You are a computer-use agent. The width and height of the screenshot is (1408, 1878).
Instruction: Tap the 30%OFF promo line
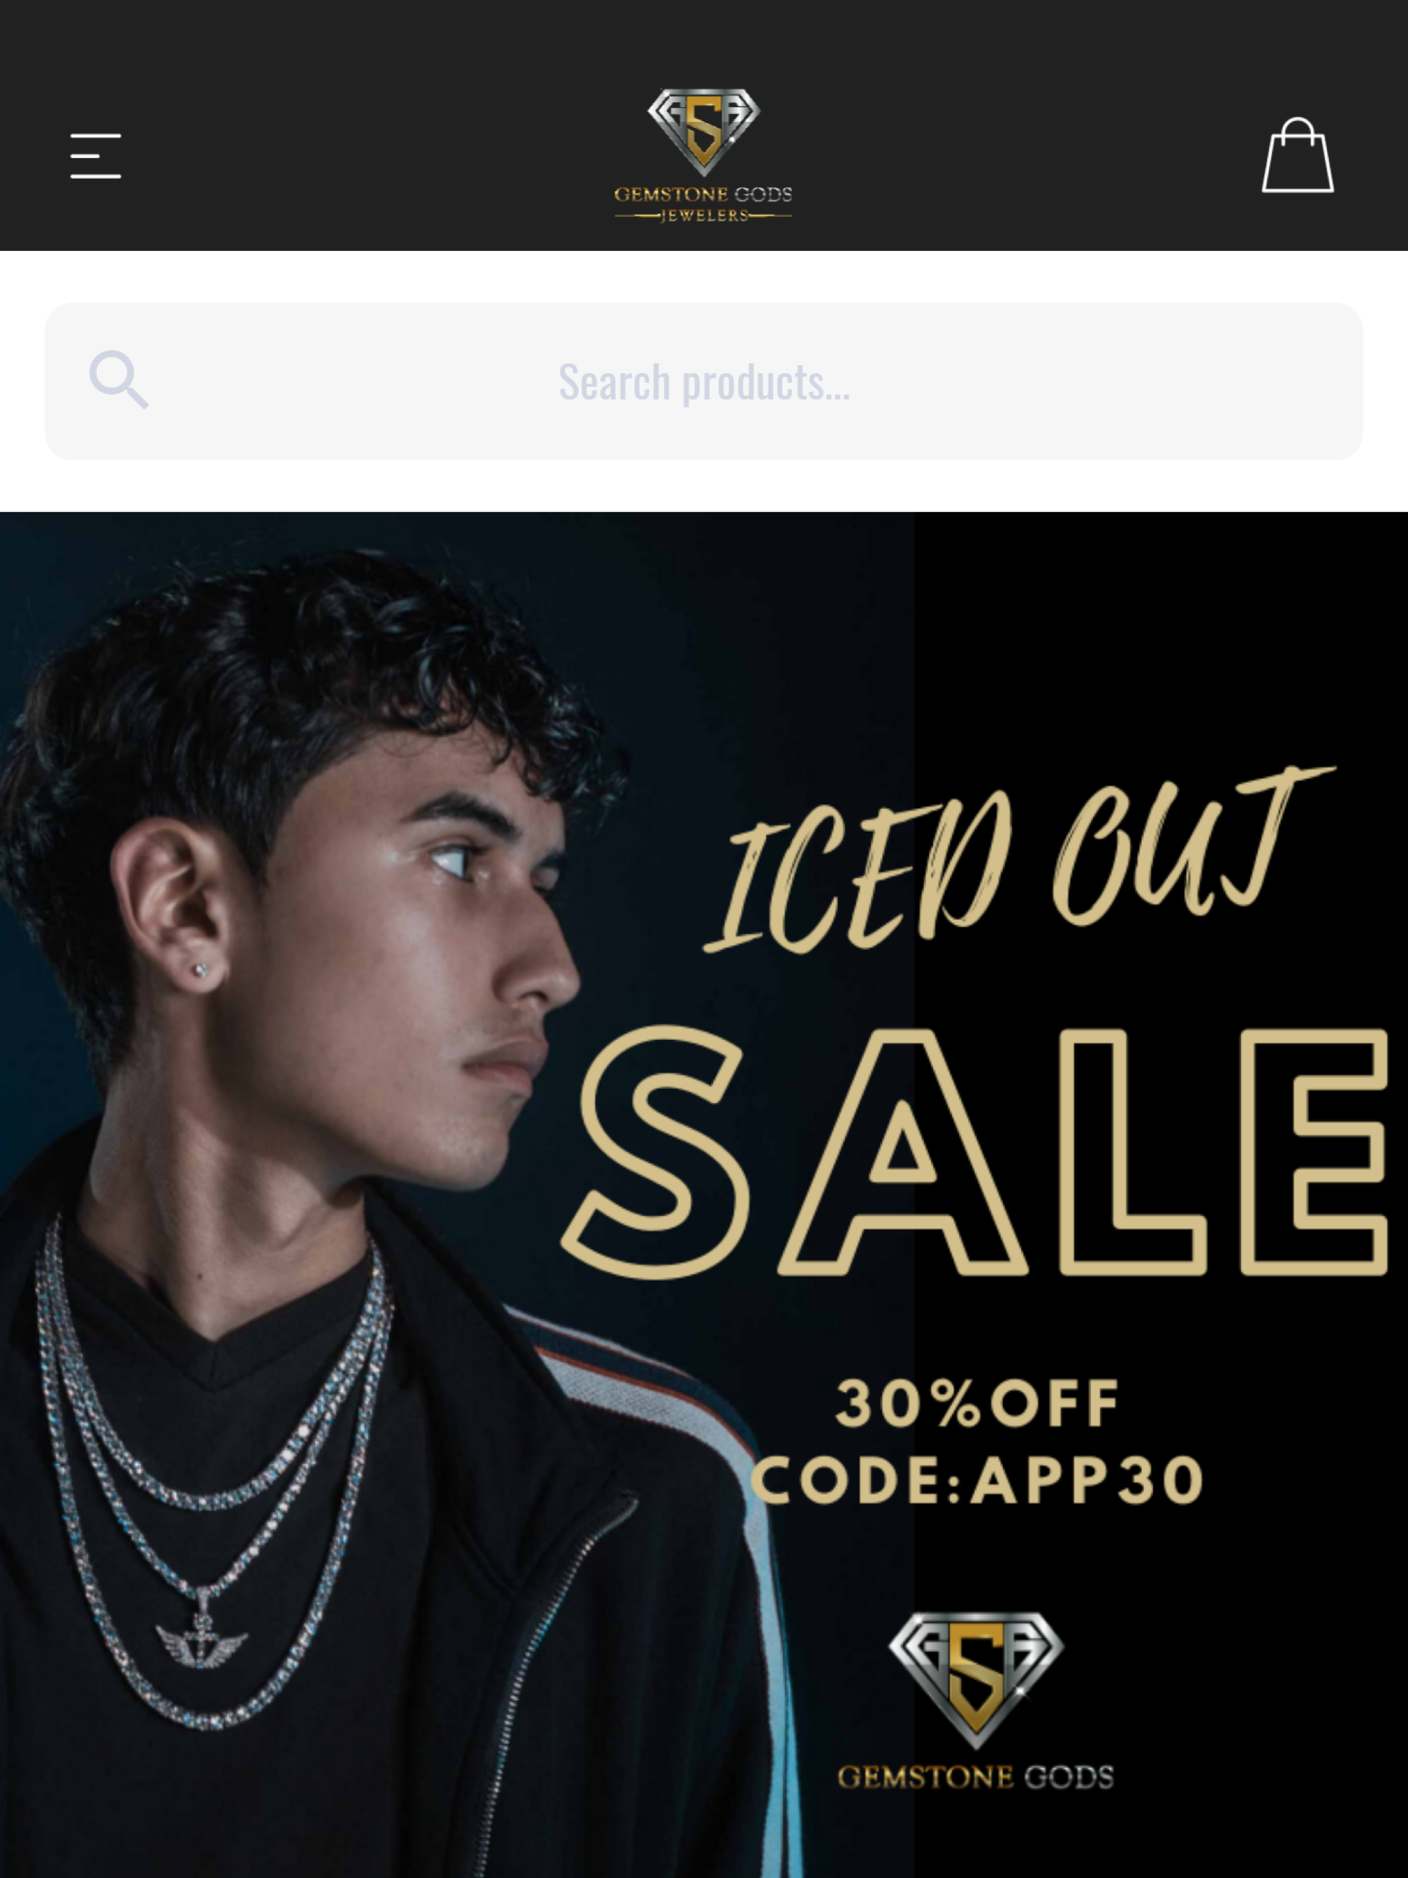click(977, 1404)
